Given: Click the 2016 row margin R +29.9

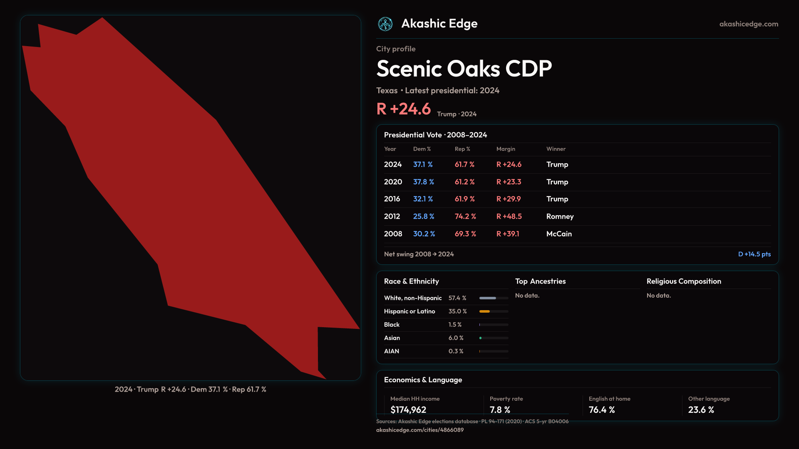Looking at the screenshot, I should tap(508, 199).
